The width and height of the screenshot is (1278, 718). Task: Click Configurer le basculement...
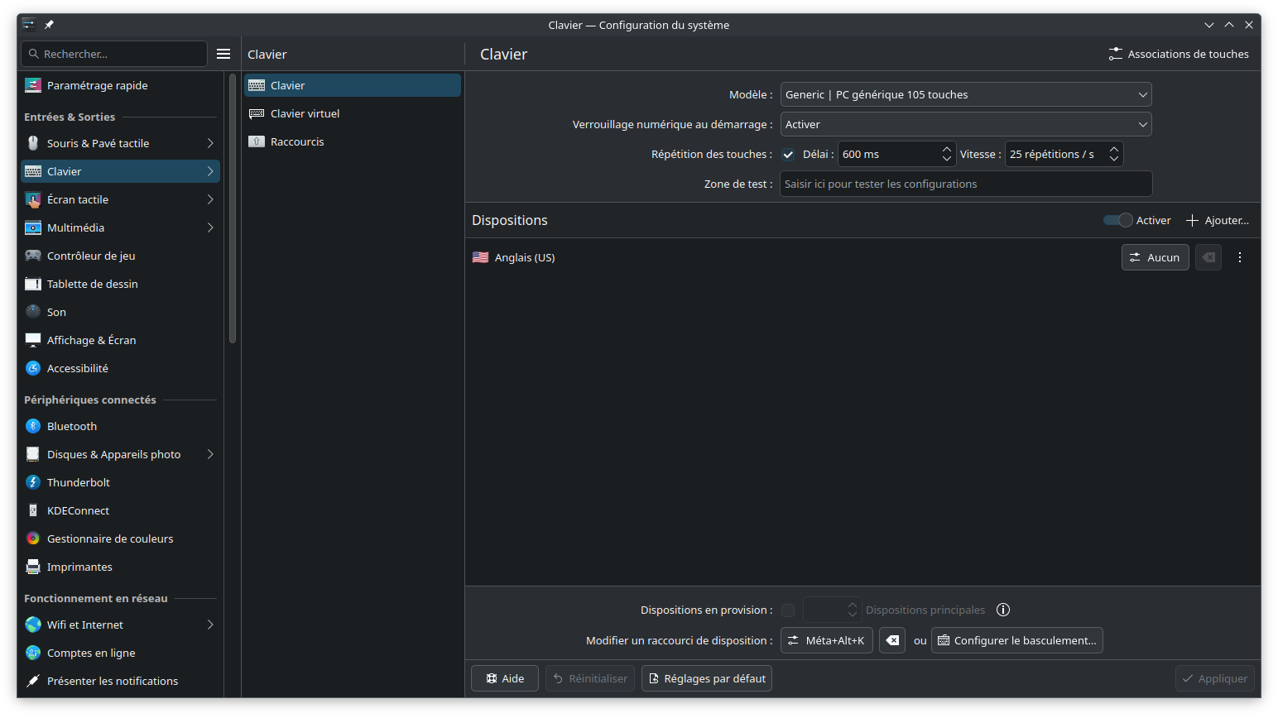(1017, 640)
